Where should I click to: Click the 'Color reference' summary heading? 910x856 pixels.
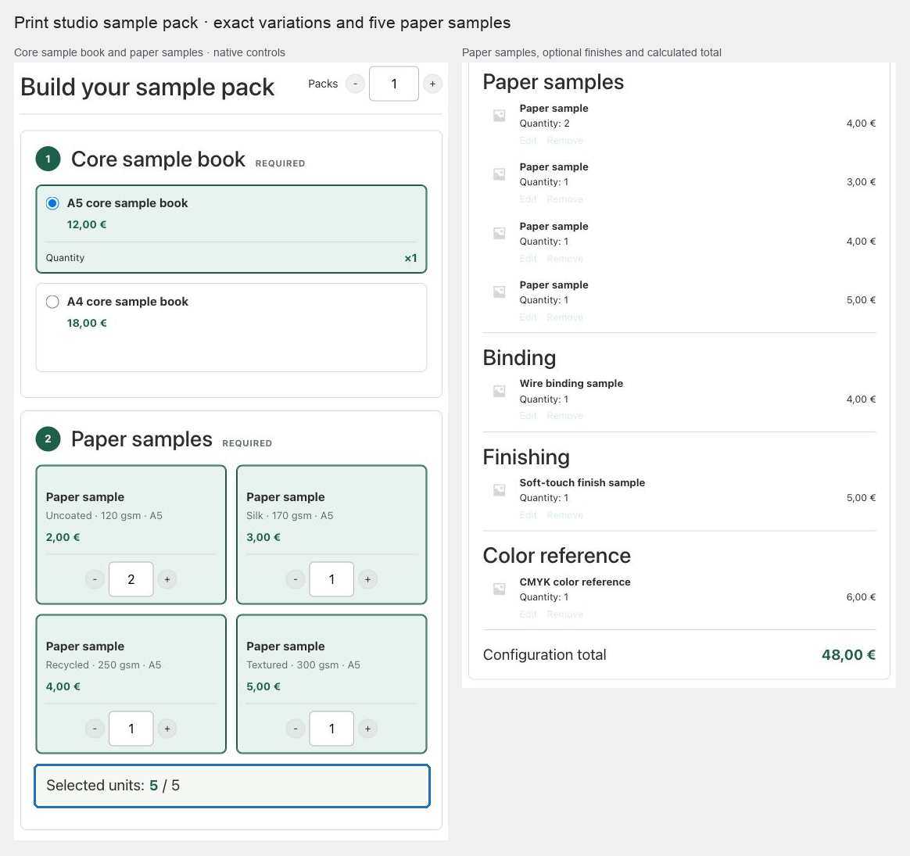click(557, 556)
